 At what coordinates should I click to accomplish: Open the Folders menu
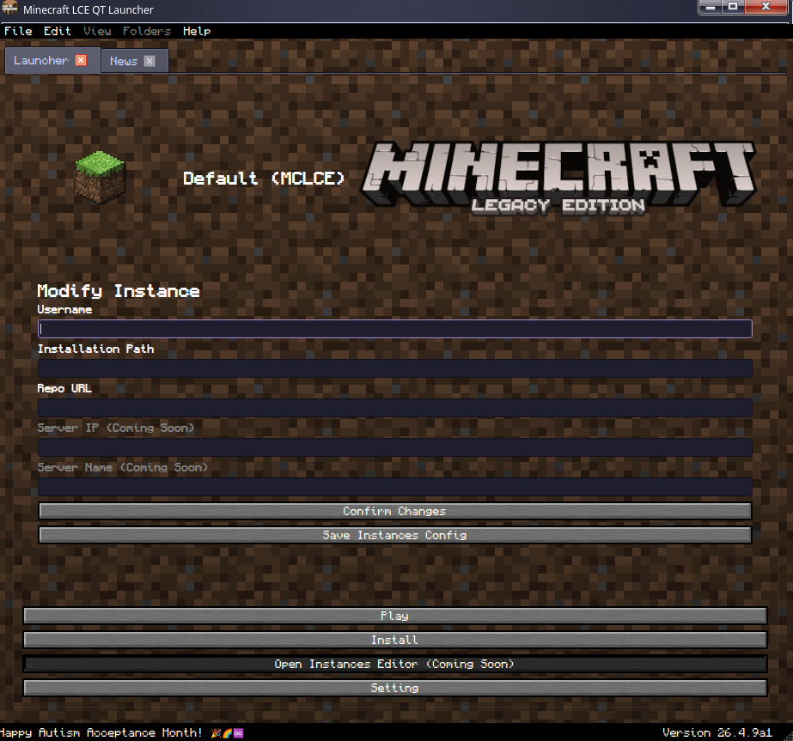coord(147,31)
